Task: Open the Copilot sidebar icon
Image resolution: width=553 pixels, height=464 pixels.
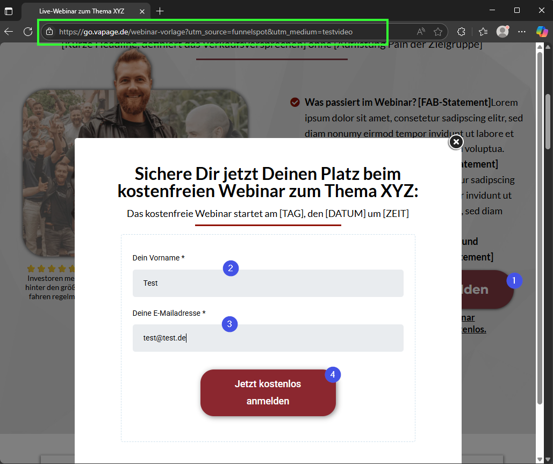Action: click(542, 32)
